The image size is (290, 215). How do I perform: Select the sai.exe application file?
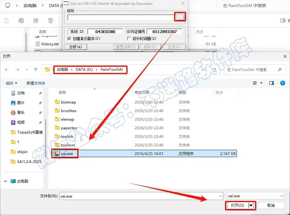(145, 153)
